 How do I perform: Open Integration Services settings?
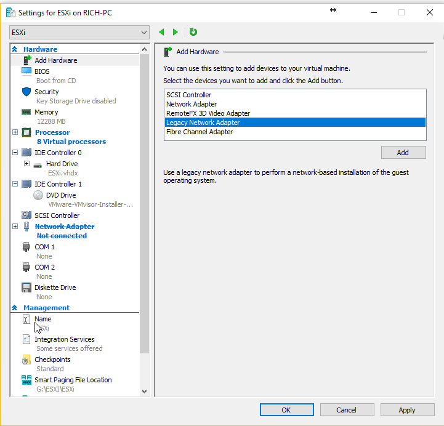click(64, 339)
